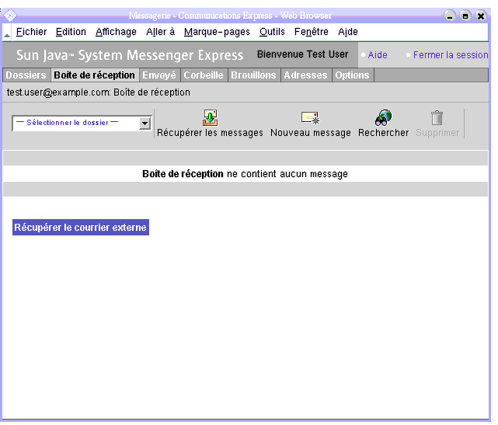Click the arrow of the folder selector
The height and width of the screenshot is (425, 498).
click(x=145, y=124)
